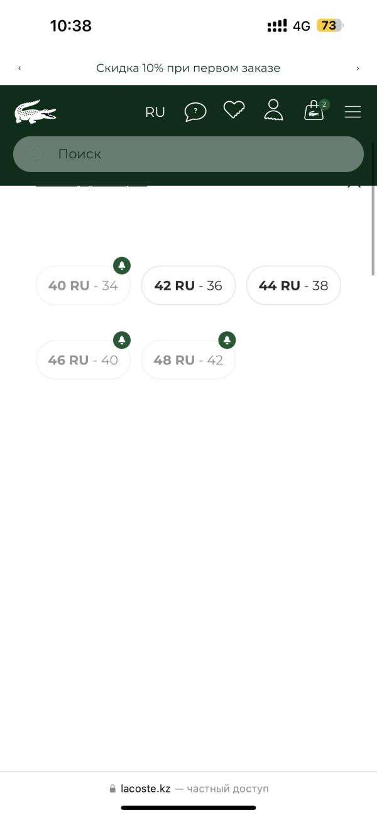Open the user account icon
Screen dimensions: 377x817
(273, 110)
